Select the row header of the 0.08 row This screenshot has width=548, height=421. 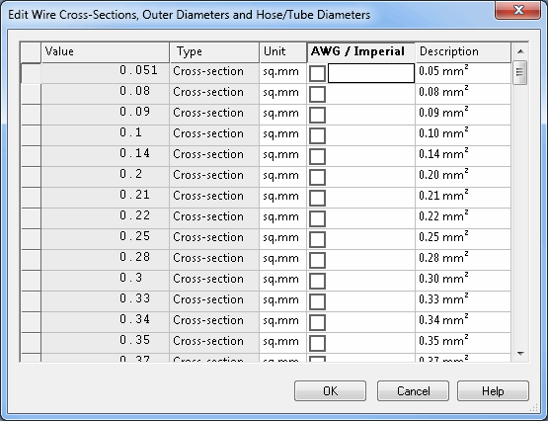[32, 94]
